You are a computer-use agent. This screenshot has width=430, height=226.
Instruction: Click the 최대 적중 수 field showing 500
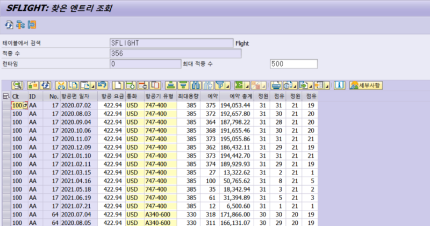tap(293, 64)
